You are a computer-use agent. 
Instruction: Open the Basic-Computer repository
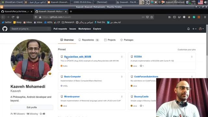pos(72,77)
